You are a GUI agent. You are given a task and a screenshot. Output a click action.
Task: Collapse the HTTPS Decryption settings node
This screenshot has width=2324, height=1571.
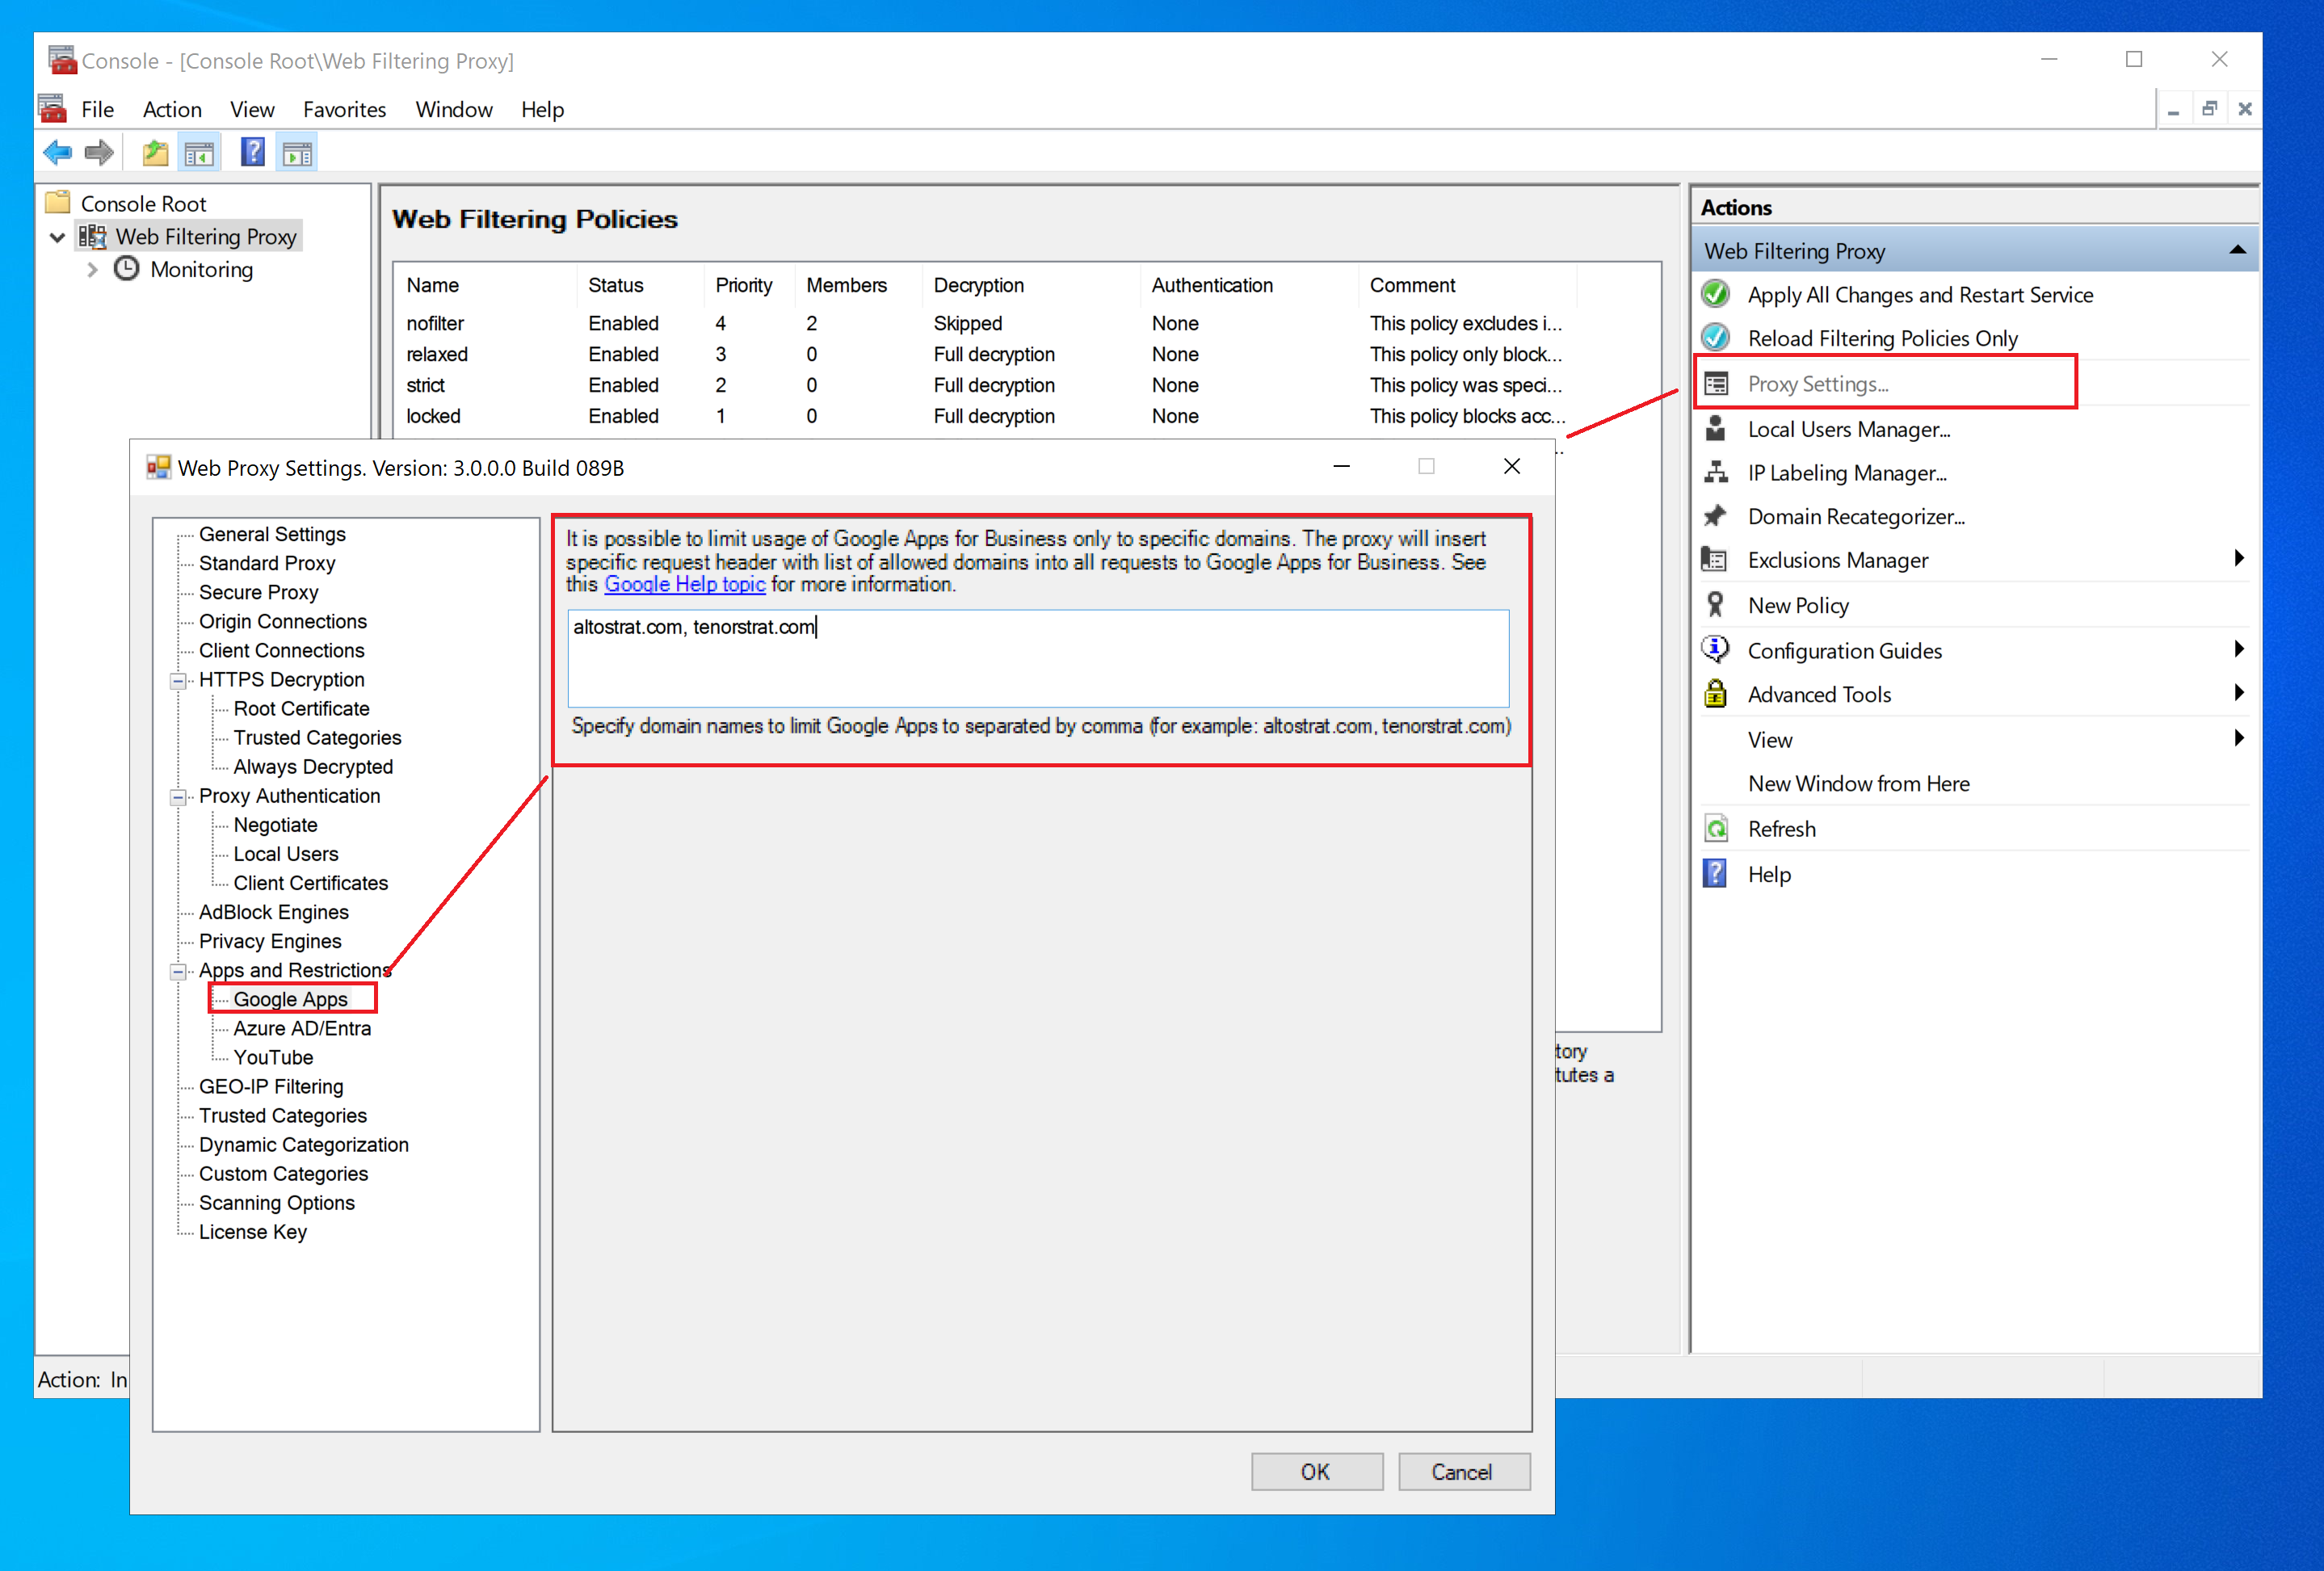[178, 680]
